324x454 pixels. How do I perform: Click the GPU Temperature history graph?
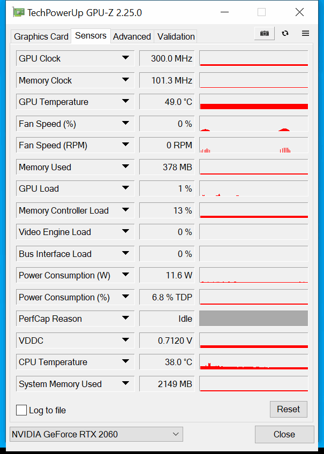coord(254,102)
